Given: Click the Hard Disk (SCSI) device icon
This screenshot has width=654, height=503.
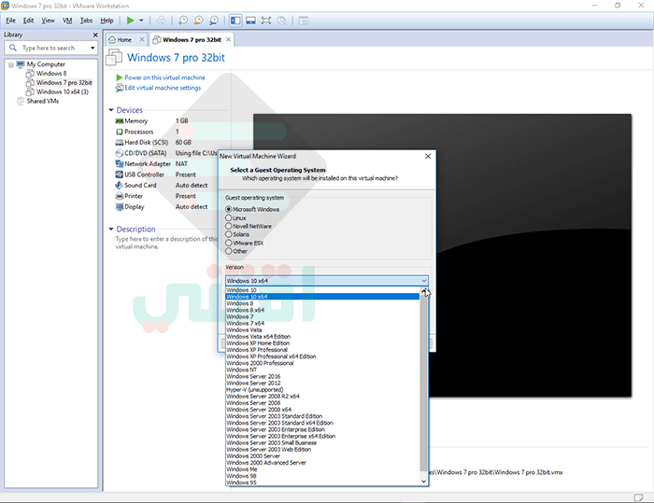Looking at the screenshot, I should pyautogui.click(x=120, y=143).
